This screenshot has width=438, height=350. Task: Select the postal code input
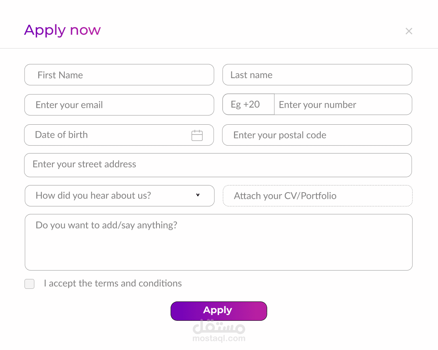tap(317, 135)
